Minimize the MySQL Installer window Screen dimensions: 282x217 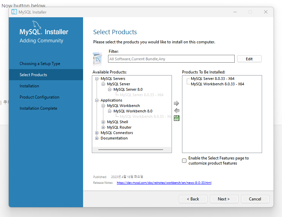pos(235,12)
